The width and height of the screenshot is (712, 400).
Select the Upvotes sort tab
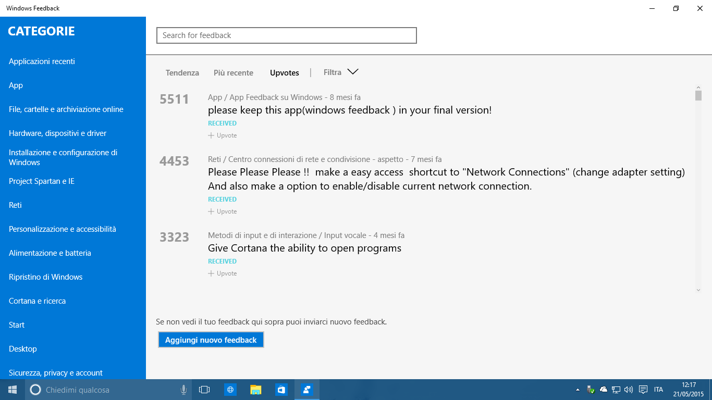(285, 73)
